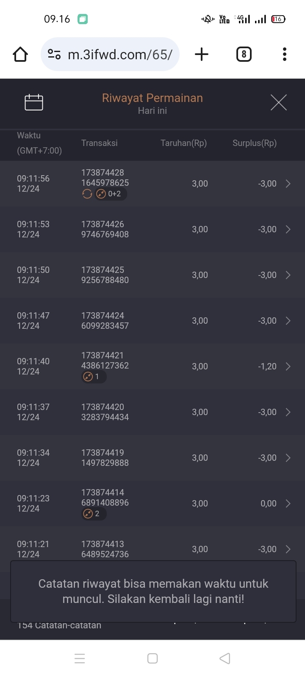Image resolution: width=305 pixels, height=677 pixels.
Task: Open a new browser tab with plus icon
Action: (x=202, y=55)
